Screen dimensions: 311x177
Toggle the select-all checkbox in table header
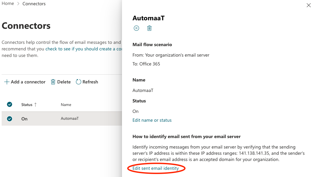pyautogui.click(x=10, y=104)
